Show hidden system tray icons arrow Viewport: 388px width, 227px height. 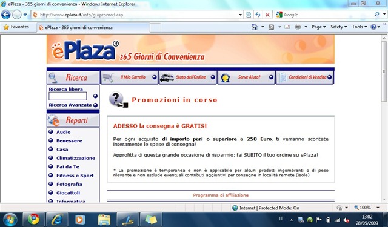point(292,220)
